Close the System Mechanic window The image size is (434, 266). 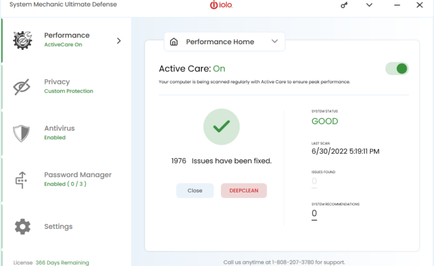point(420,5)
